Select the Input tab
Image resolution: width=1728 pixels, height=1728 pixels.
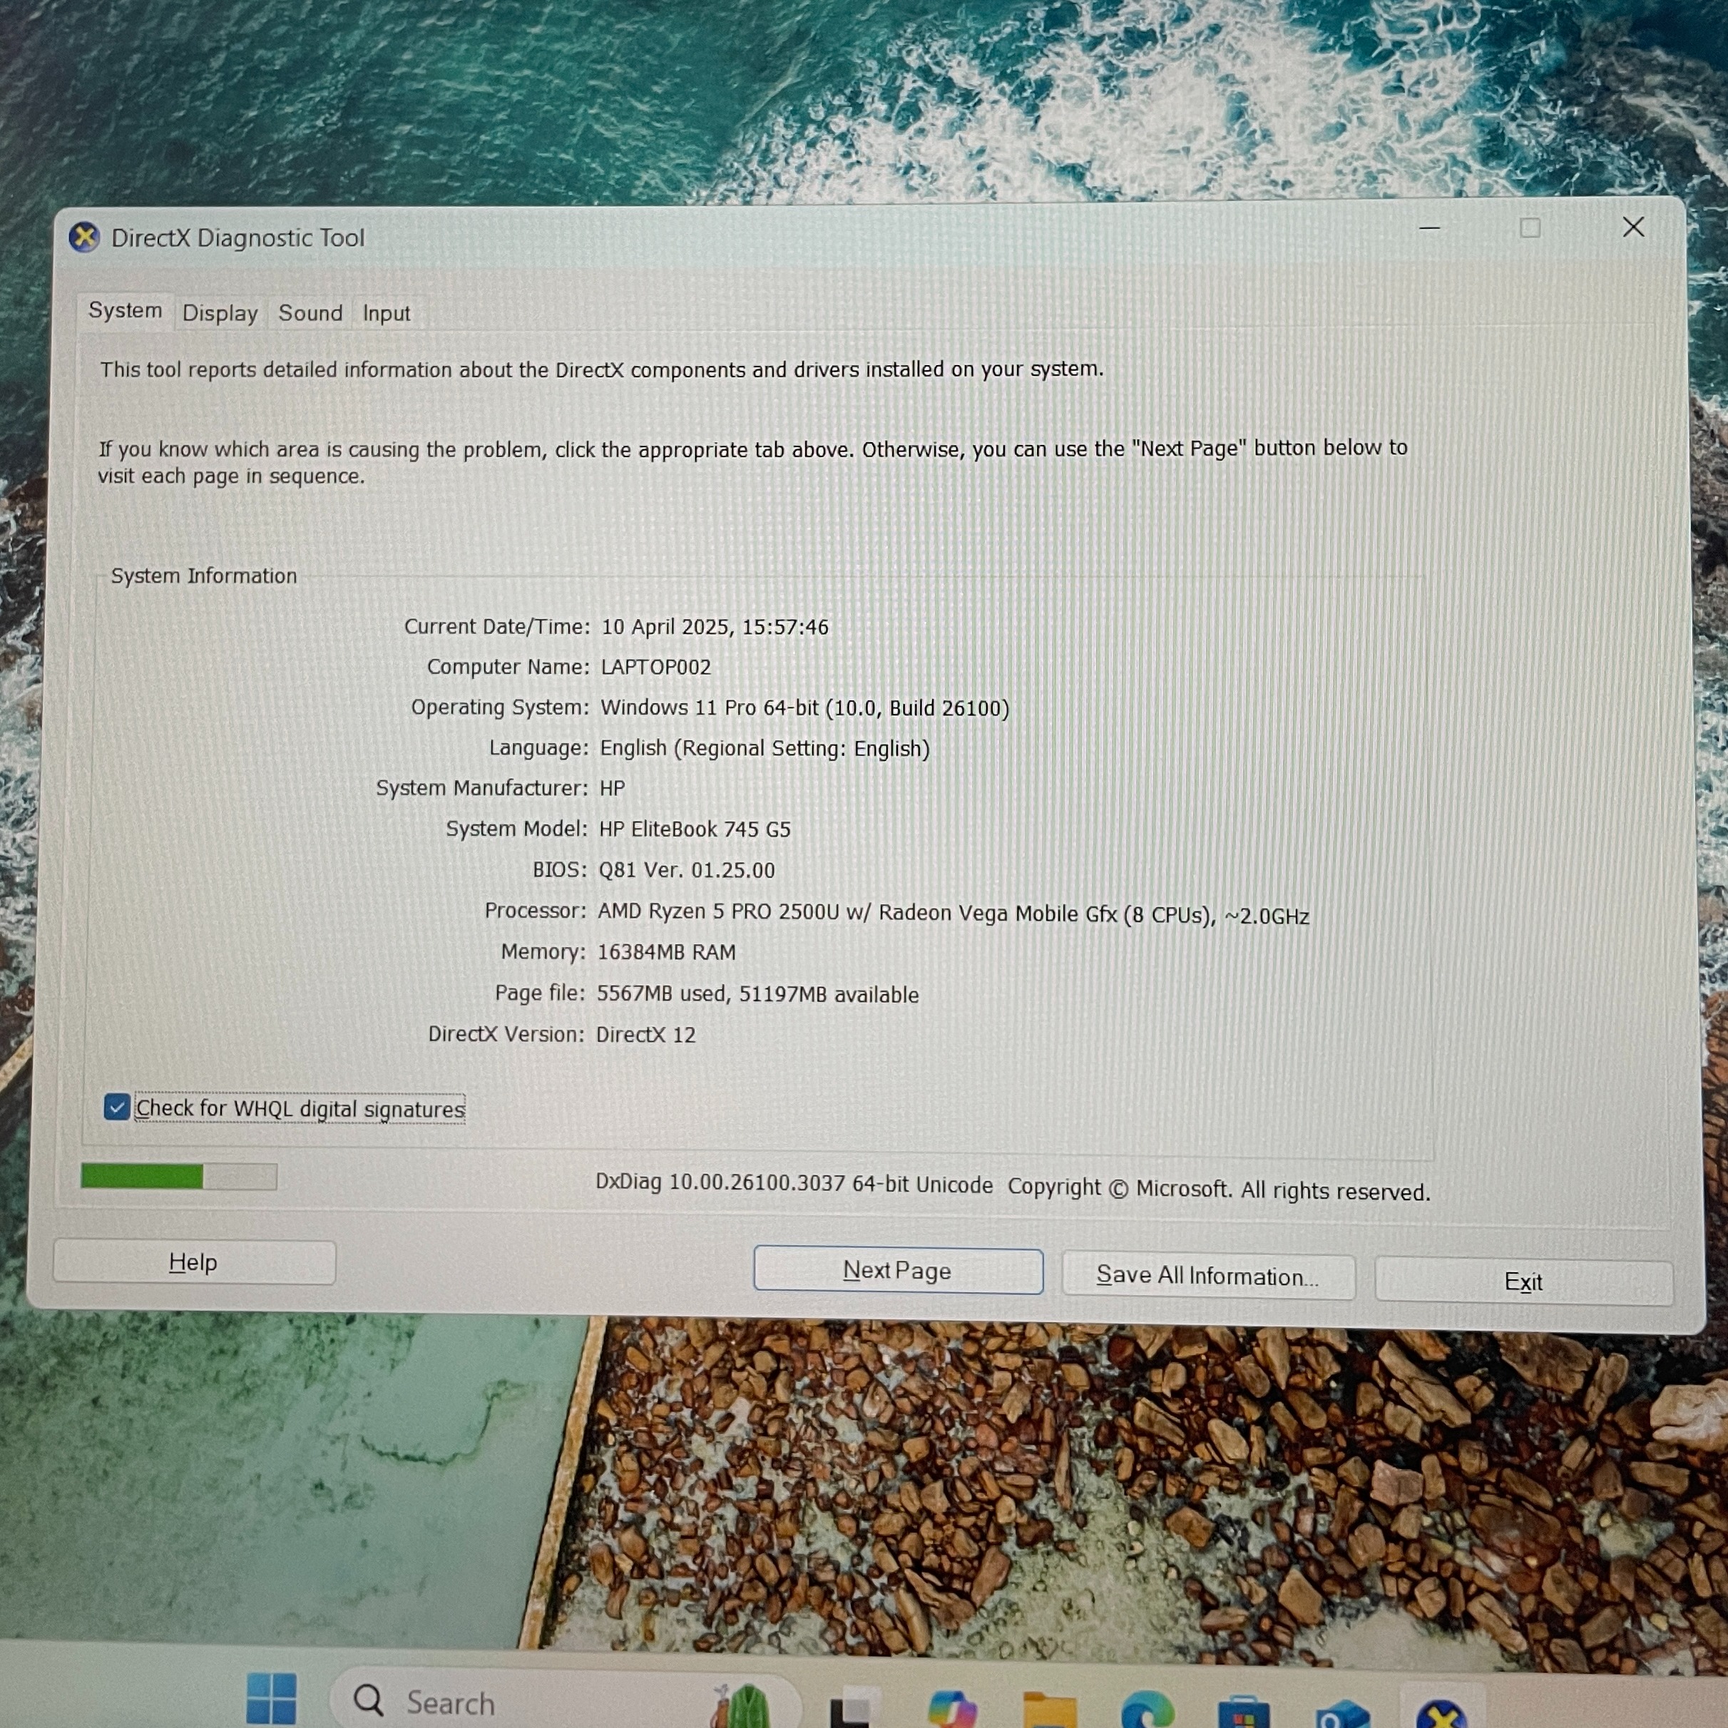[387, 313]
